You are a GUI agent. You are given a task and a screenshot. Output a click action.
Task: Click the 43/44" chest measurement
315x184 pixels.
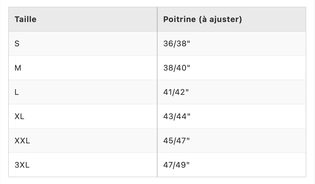tap(177, 117)
